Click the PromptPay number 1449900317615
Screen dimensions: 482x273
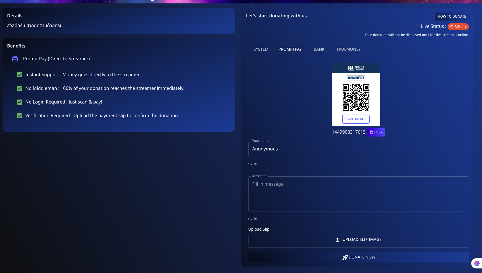(x=349, y=132)
